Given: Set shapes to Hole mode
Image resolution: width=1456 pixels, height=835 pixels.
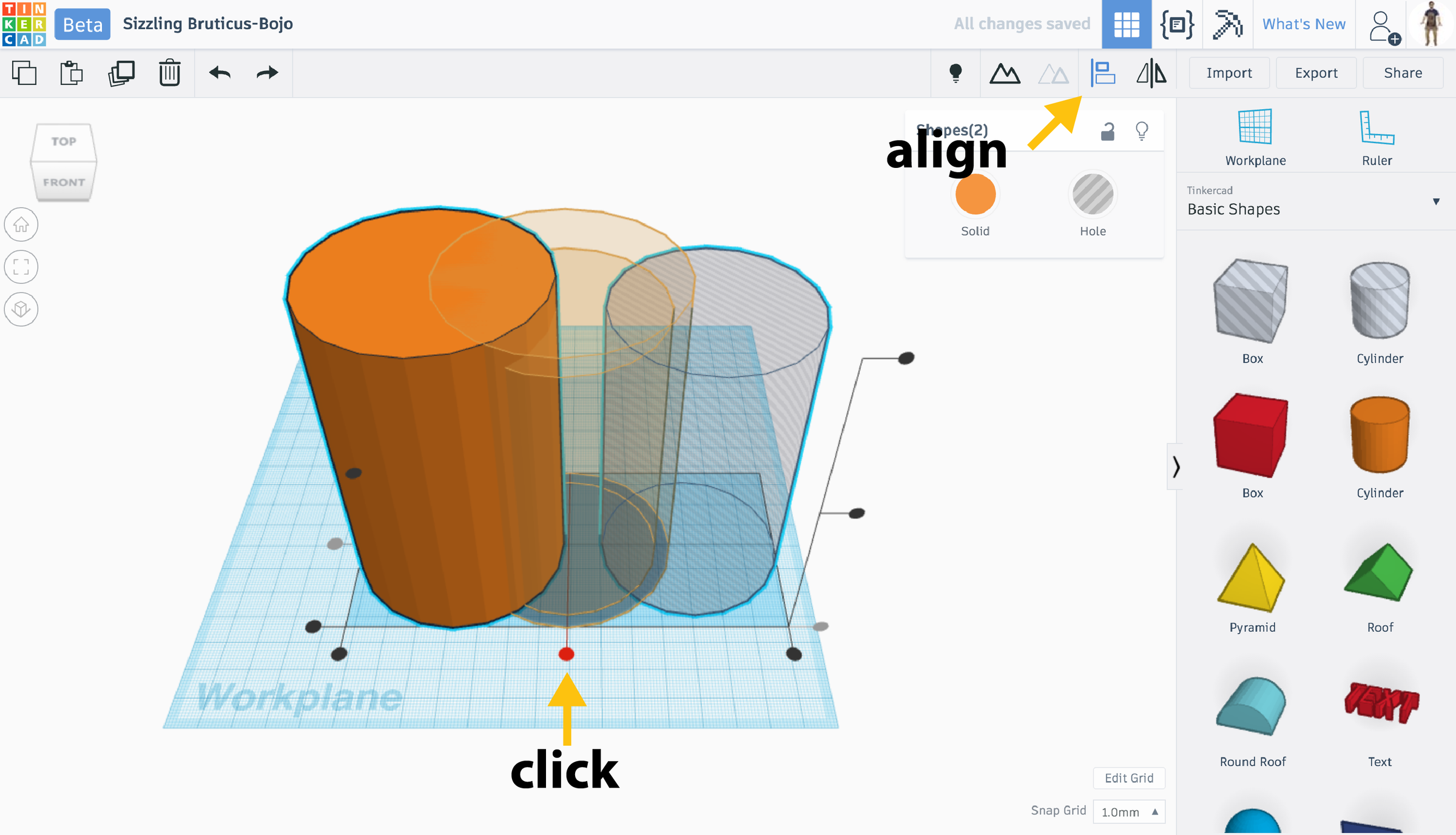Looking at the screenshot, I should pyautogui.click(x=1093, y=195).
